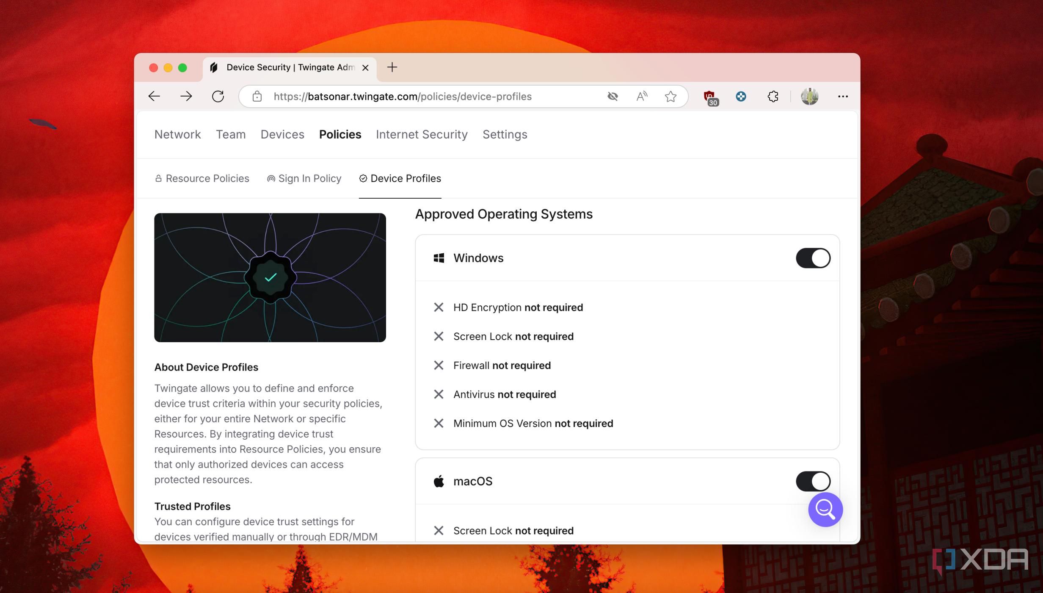Open the Sign In Policy tab
This screenshot has height=593, width=1043.
[x=304, y=178]
